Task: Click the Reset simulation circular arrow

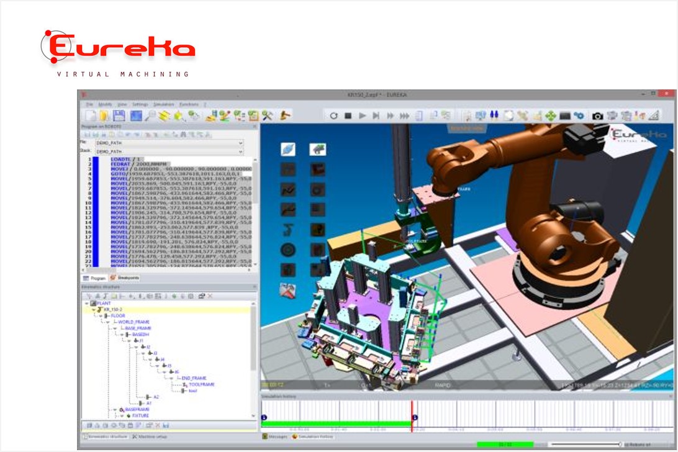Action: pyautogui.click(x=333, y=116)
